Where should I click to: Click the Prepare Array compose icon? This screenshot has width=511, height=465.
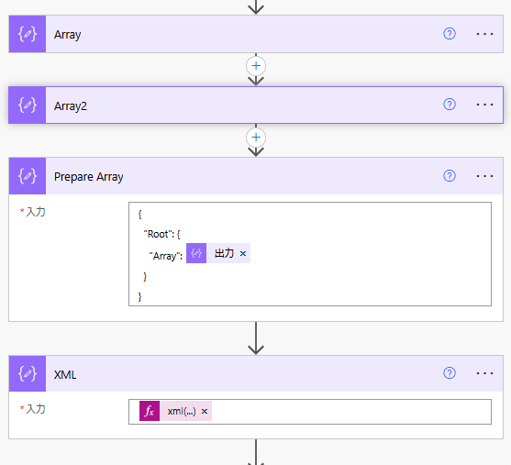(28, 176)
